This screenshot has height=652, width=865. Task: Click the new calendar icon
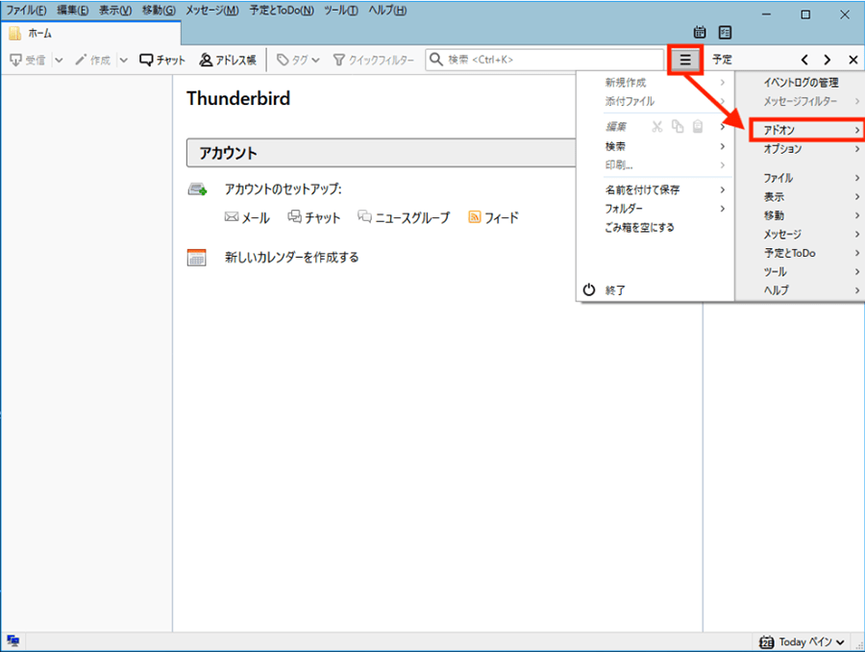point(196,258)
